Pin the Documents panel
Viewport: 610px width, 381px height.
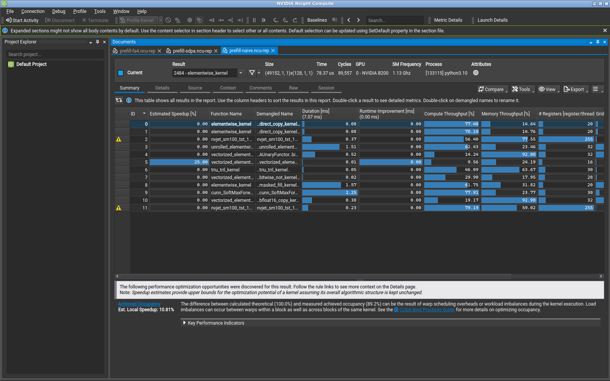(598, 42)
